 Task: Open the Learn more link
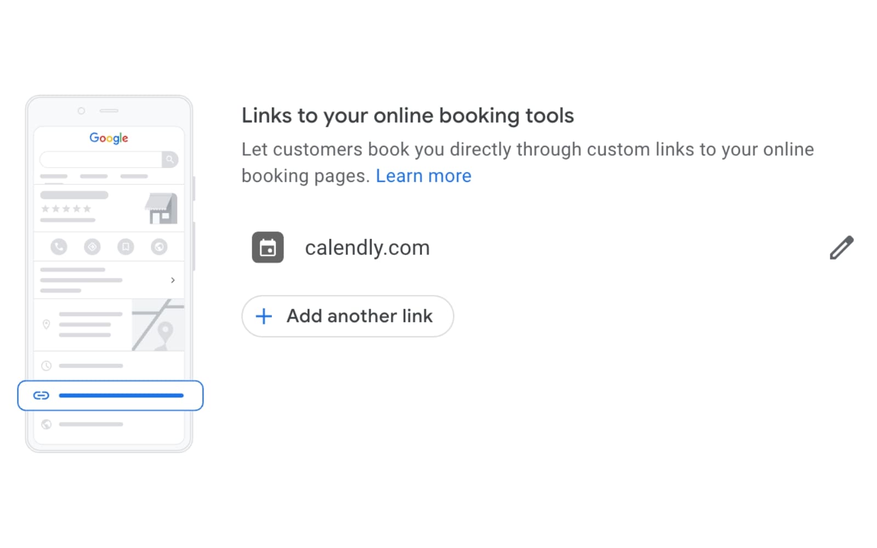[423, 176]
